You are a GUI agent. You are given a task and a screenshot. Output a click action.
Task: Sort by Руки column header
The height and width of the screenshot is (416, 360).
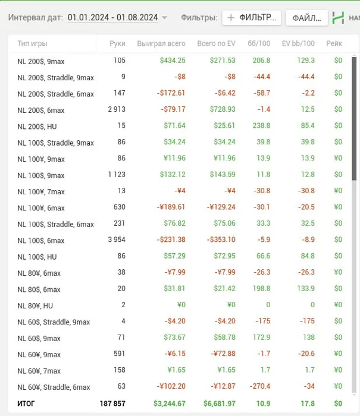[x=117, y=44]
